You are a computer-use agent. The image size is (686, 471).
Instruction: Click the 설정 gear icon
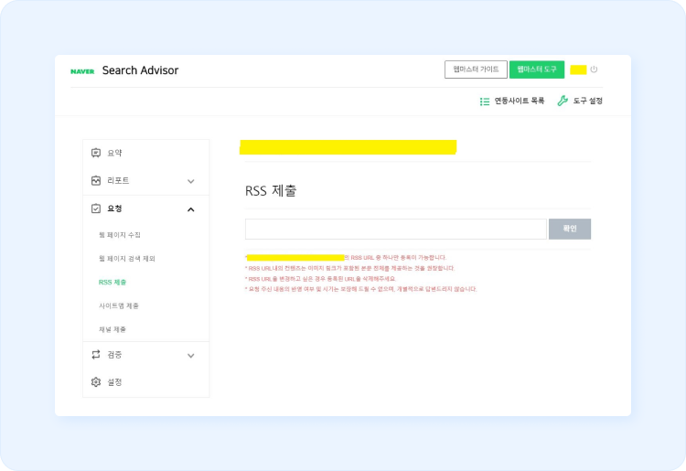[96, 381]
